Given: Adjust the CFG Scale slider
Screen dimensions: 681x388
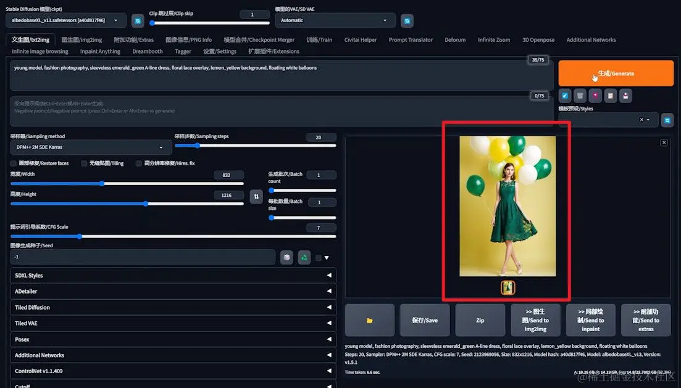Looking at the screenshot, I should pos(173,236).
